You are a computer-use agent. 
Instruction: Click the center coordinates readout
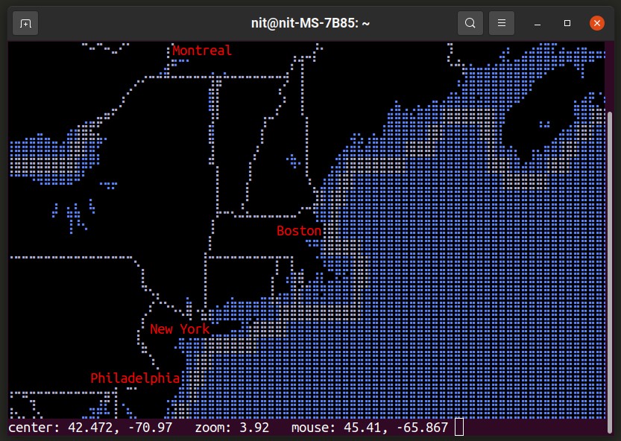point(90,428)
